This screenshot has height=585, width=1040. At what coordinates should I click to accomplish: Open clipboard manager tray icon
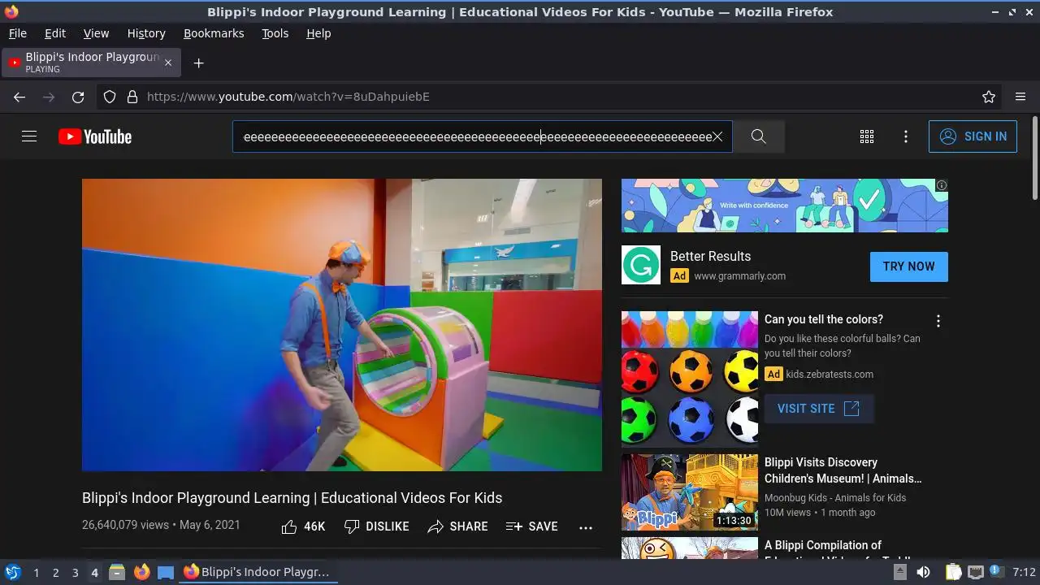pos(953,573)
